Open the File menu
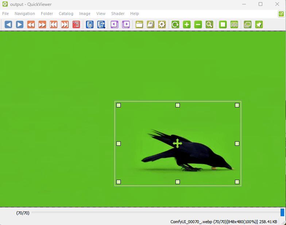286x225 pixels. (x=5, y=14)
